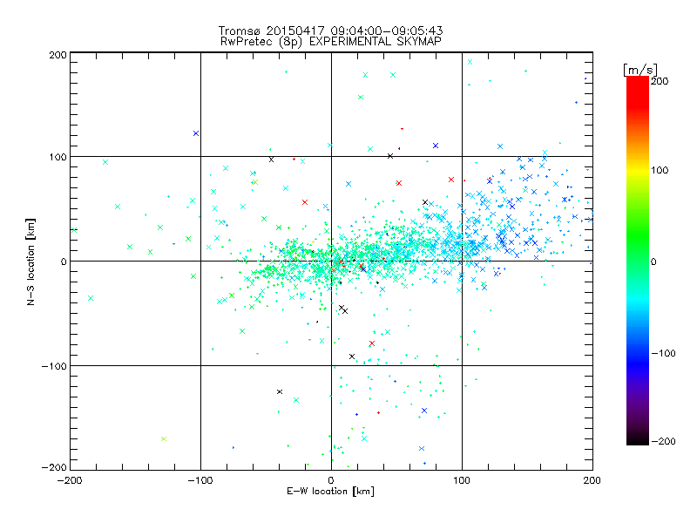Click the 'N-S location [km]' axis label
This screenshot has width=697, height=523.
coord(30,262)
